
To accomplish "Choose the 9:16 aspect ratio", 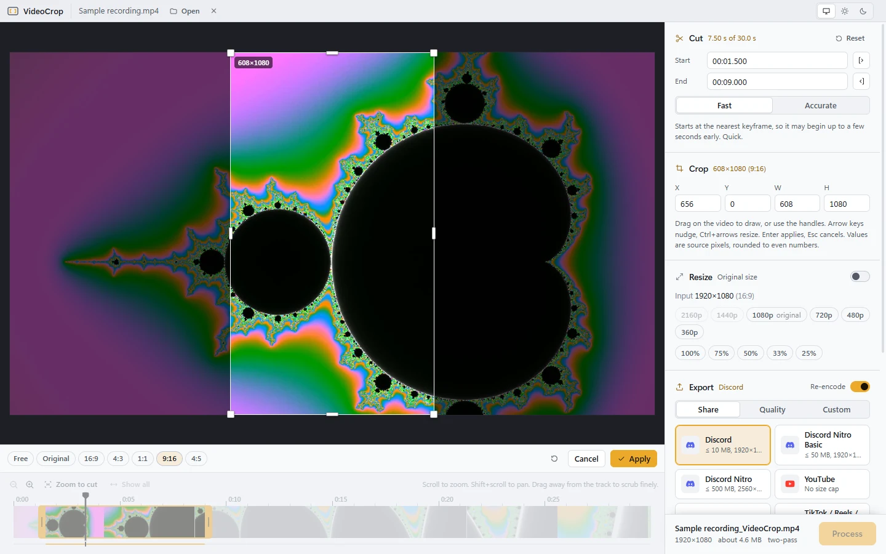I will 169,459.
